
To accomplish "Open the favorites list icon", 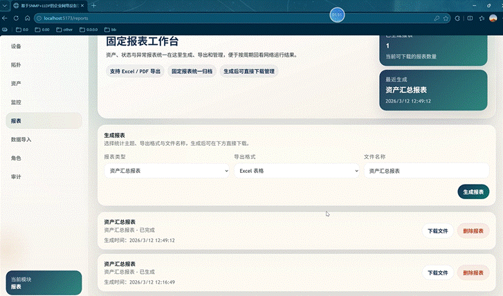I will coord(482,18).
